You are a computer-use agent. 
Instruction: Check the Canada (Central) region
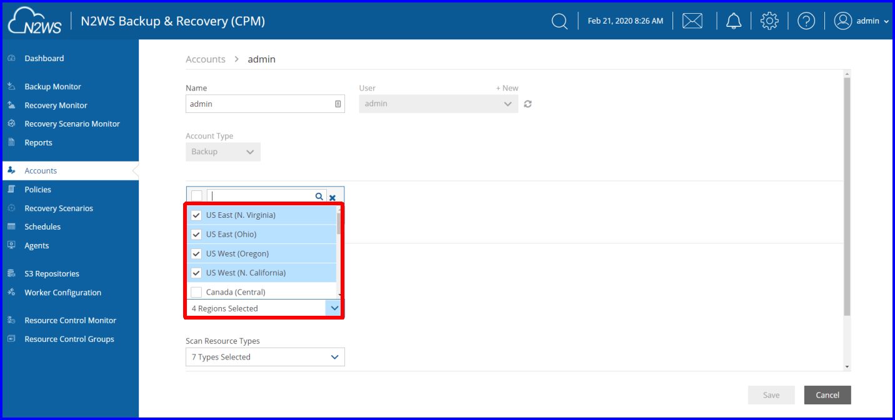point(196,292)
